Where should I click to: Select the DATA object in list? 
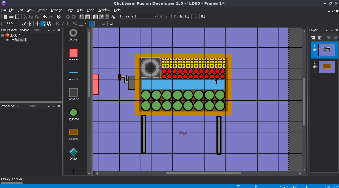point(73,154)
